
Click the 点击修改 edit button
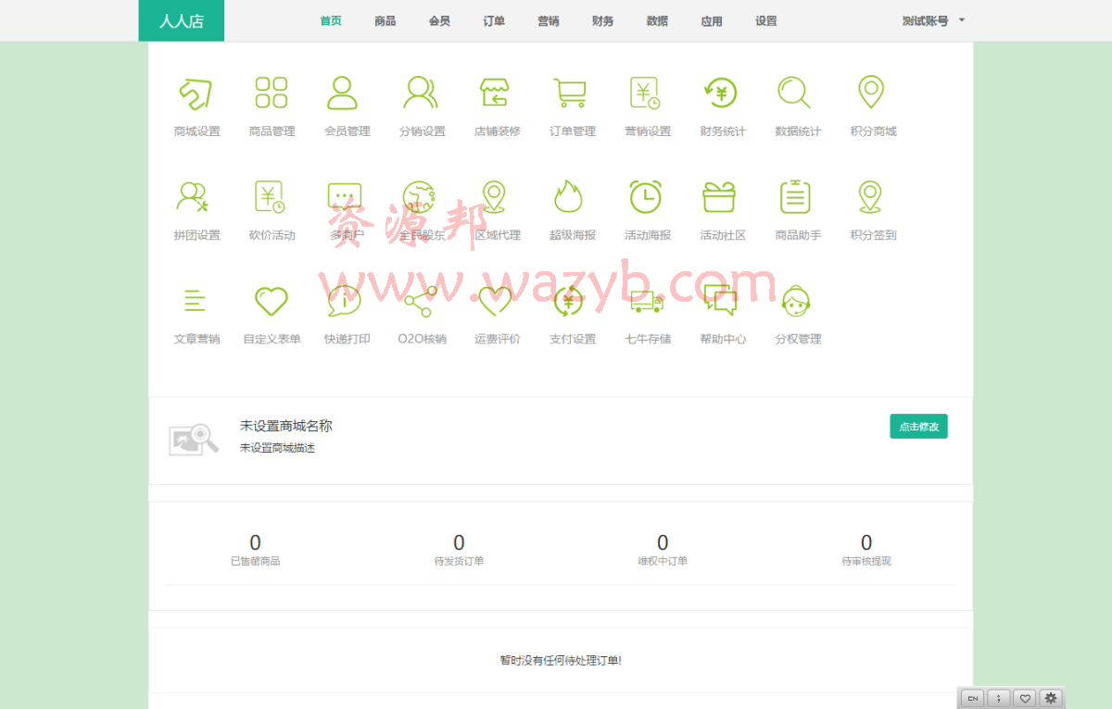tap(918, 427)
